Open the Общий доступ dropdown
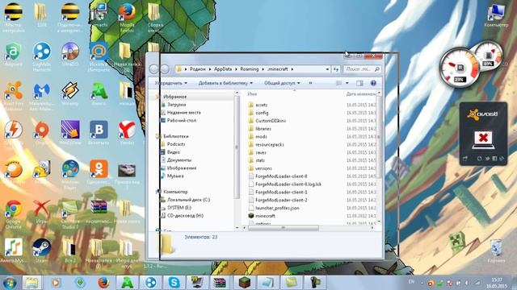517x290 pixels. point(282,83)
